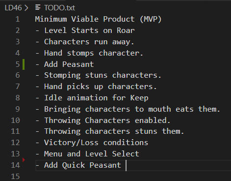Click on 'Menu and Level Select' line
The height and width of the screenshot is (181, 231).
pos(87,154)
